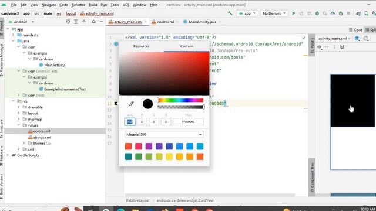The width and height of the screenshot is (376, 211).
Task: Click the design surface layers icon
Action: 357,38
